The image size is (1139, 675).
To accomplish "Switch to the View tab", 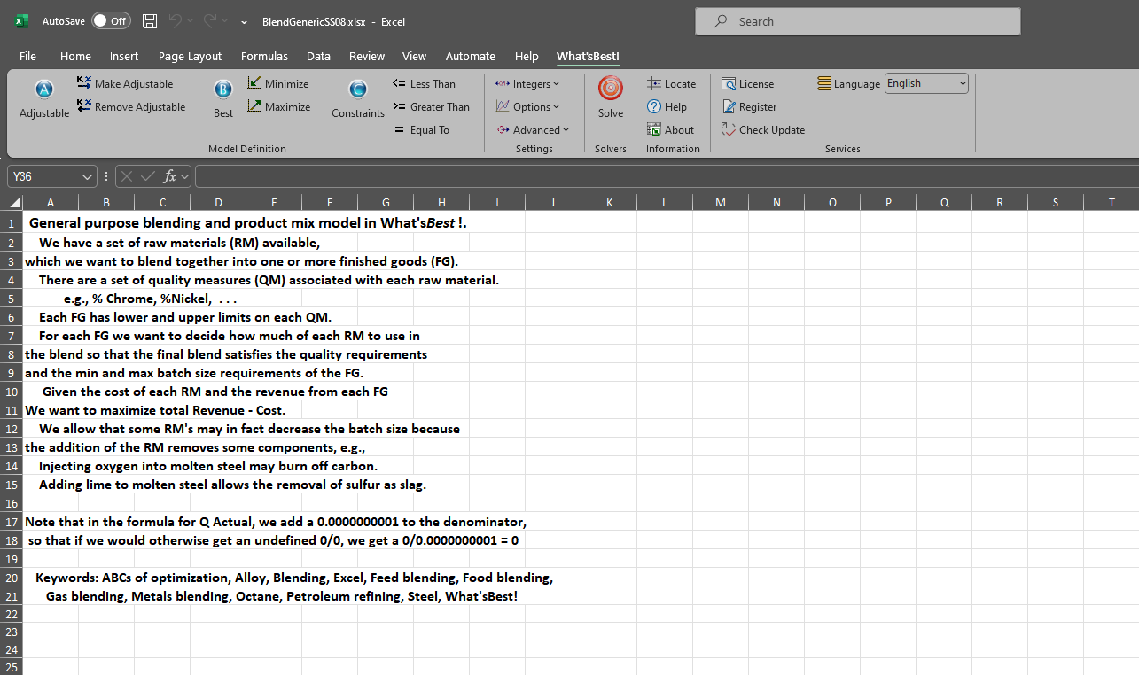I will (414, 56).
